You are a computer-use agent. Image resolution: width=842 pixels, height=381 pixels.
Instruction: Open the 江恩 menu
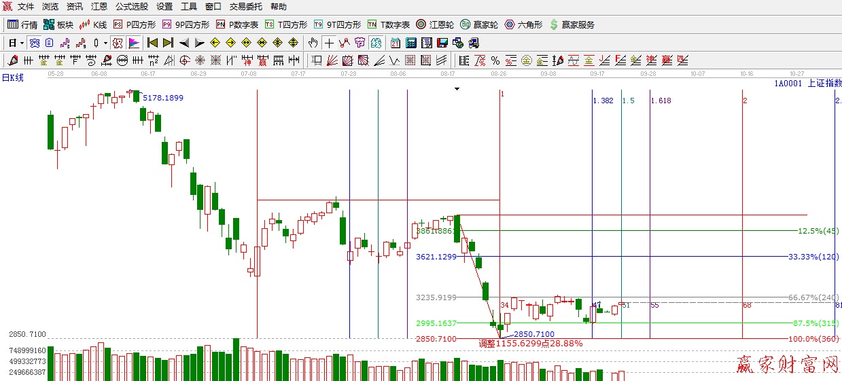click(99, 7)
